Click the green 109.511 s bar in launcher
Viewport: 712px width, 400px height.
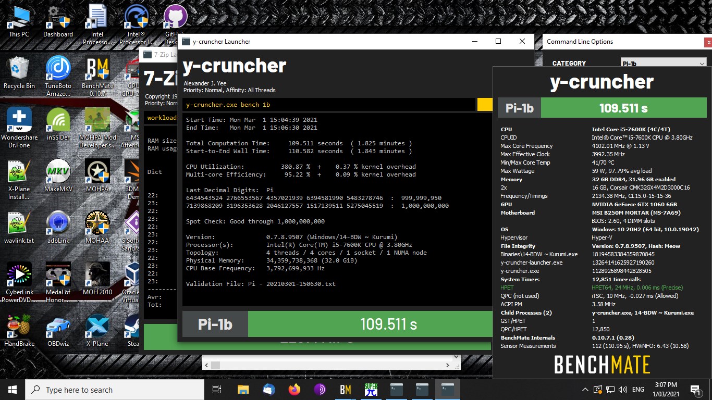tap(370, 324)
